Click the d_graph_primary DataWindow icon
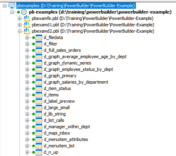Screen dimensions: 176x156 tap(39, 76)
